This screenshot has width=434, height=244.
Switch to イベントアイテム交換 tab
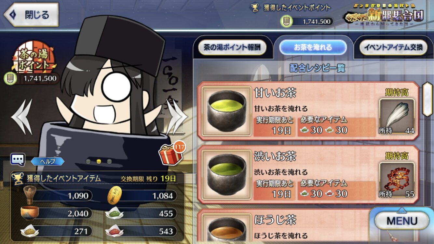pos(393,47)
